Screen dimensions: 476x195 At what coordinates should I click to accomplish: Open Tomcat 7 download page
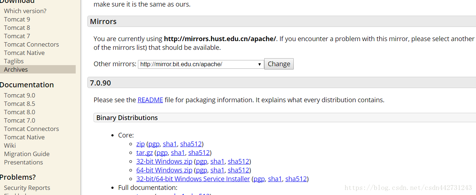click(17, 36)
